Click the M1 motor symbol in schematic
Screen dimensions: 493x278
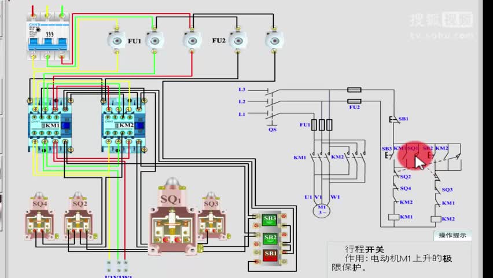tap(321, 210)
